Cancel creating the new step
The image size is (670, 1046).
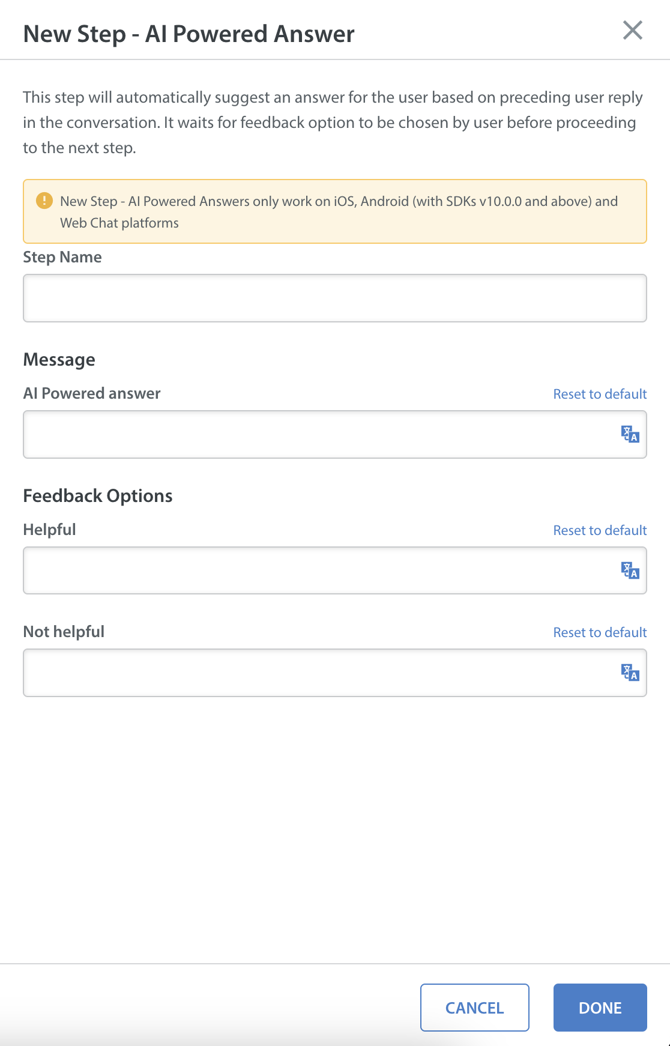tap(475, 1008)
